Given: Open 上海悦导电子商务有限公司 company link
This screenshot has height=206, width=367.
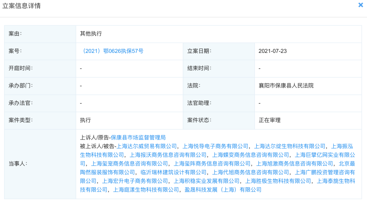Looking at the screenshot, I should click(x=215, y=146).
